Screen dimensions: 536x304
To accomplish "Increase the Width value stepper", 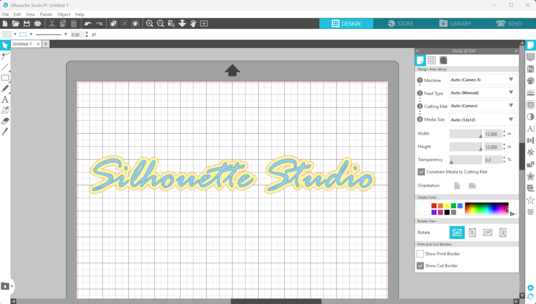I will click(x=504, y=132).
